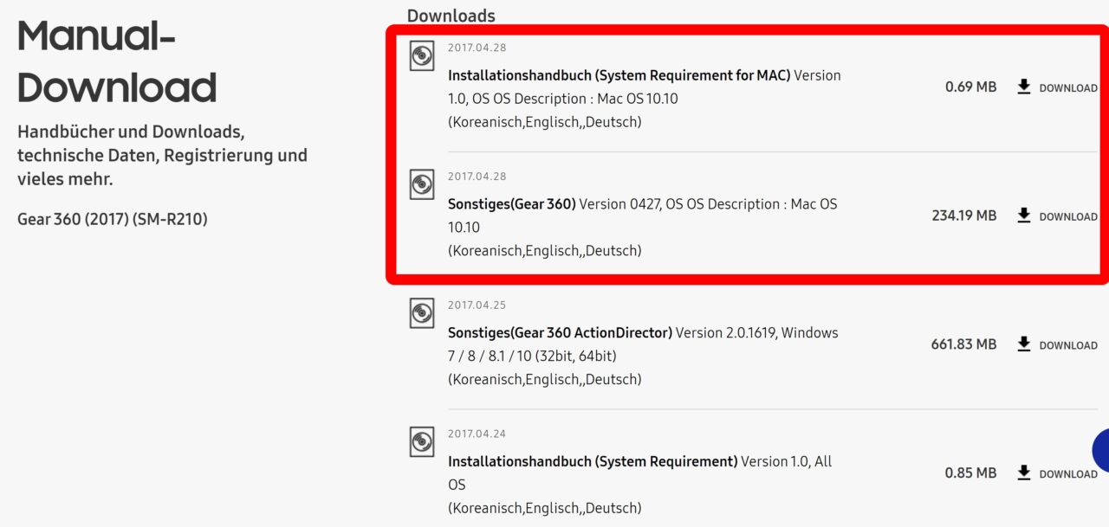The image size is (1109, 527).
Task: Click the disc icon beside Sonstiges(Gear 360) Mac entry
Action: 422,184
